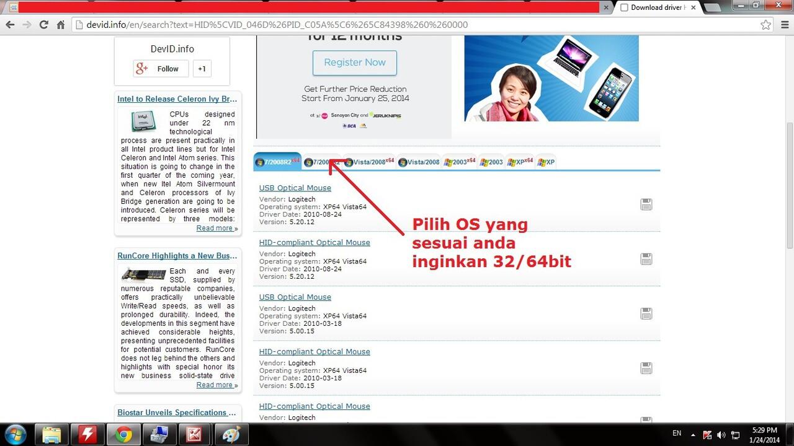The width and height of the screenshot is (794, 446).
Task: Click the Google+ Follow button on DevID.info
Action: click(x=159, y=69)
